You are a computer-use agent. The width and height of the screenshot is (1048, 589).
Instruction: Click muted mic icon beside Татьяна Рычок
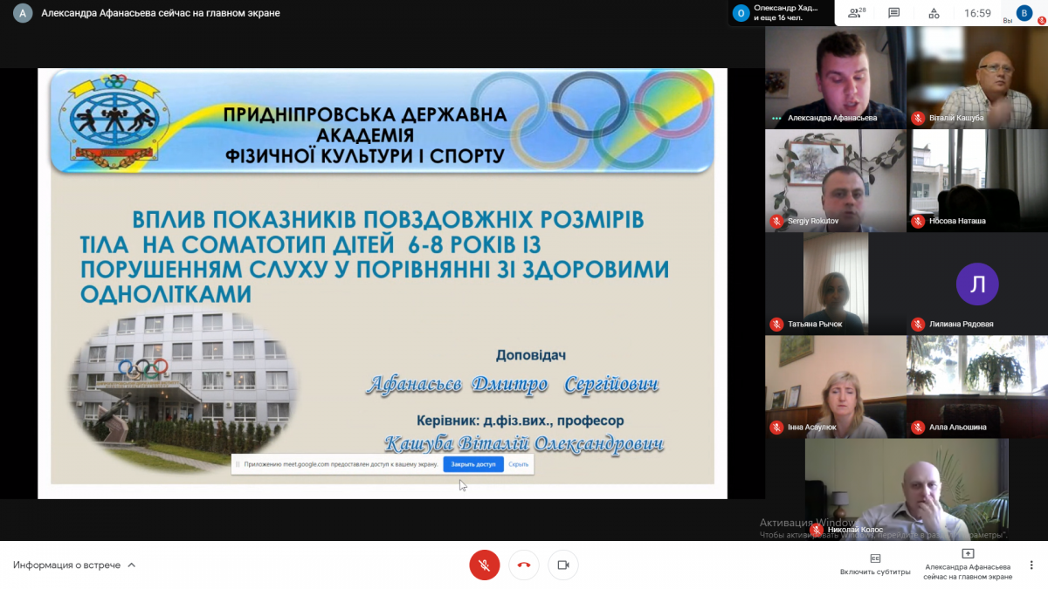[776, 324]
